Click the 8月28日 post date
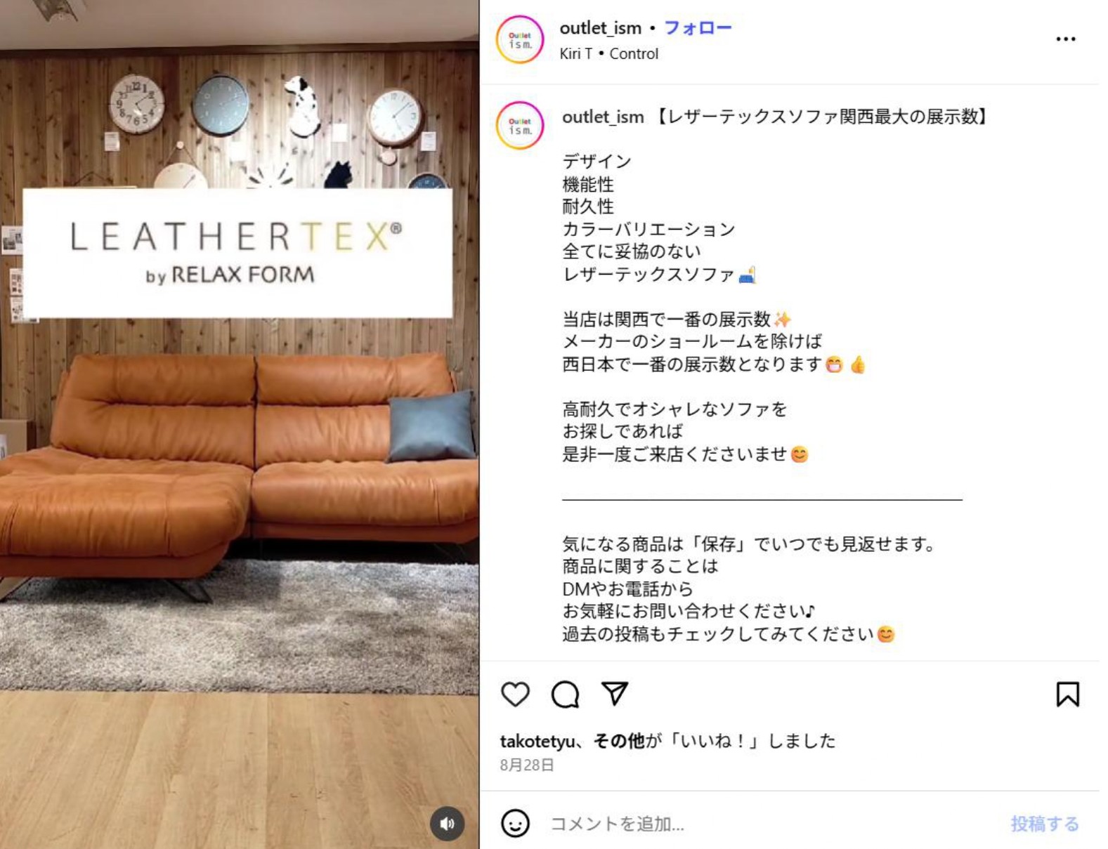This screenshot has width=1108, height=849. tap(527, 765)
